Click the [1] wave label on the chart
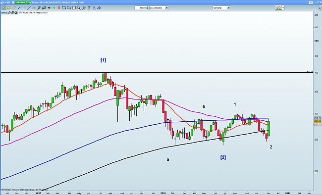Viewport: 322px width, 195px height. click(104, 60)
